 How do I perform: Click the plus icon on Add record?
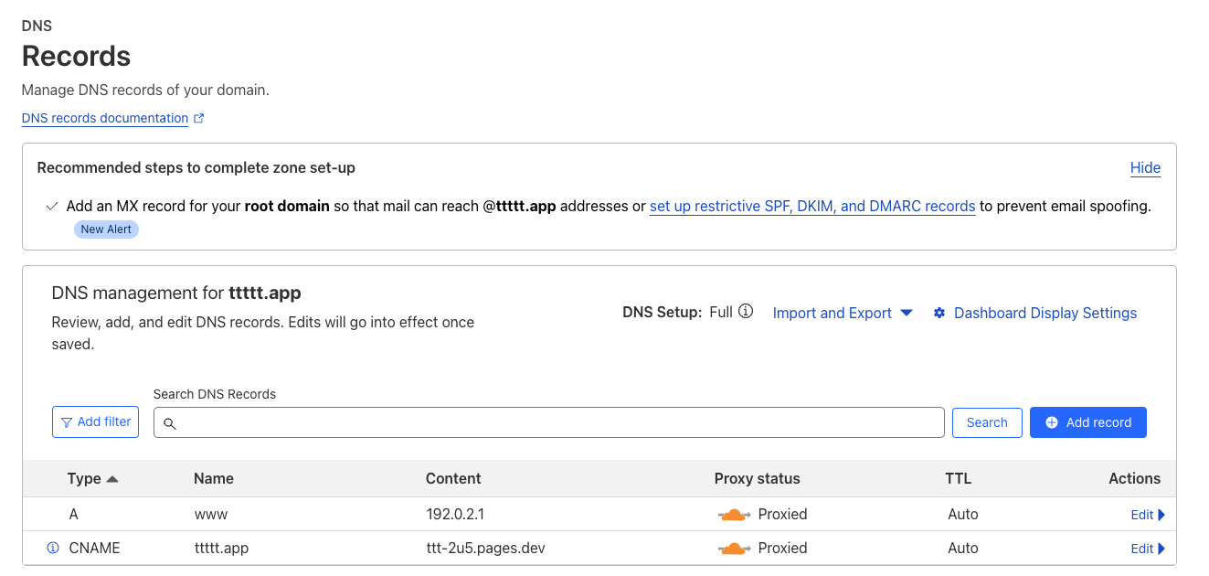tap(1052, 422)
